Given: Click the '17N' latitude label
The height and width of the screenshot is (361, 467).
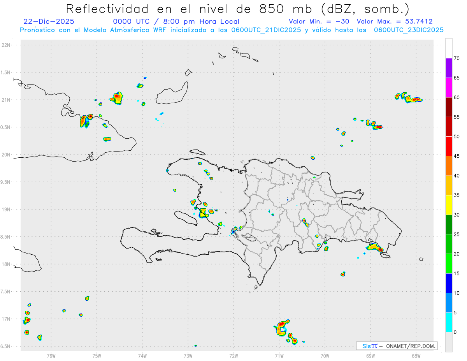Looking at the screenshot, I should tap(7, 319).
